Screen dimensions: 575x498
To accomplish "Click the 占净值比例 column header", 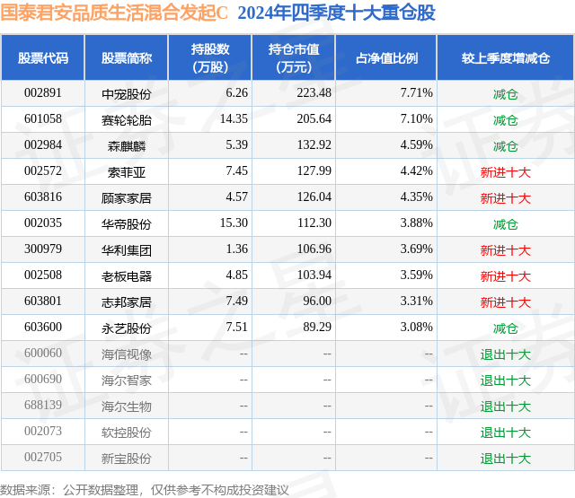I will coord(386,57).
